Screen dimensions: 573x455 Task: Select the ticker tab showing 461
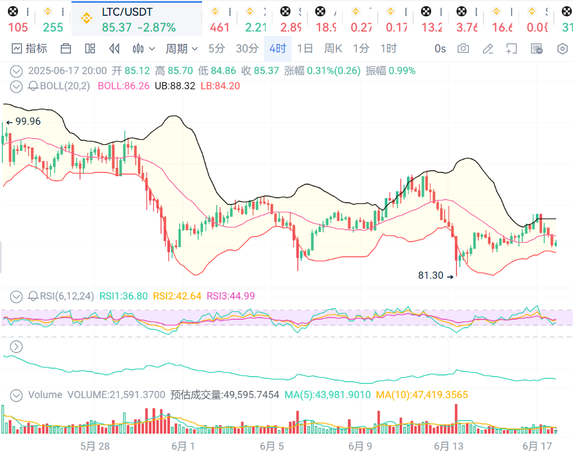pos(220,19)
